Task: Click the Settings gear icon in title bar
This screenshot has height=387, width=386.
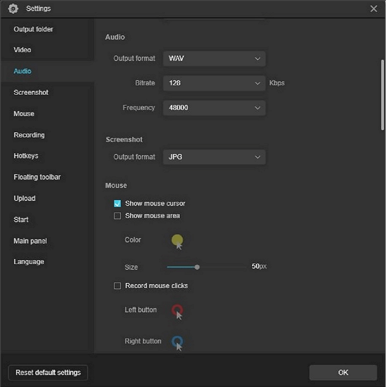Action: 13,9
